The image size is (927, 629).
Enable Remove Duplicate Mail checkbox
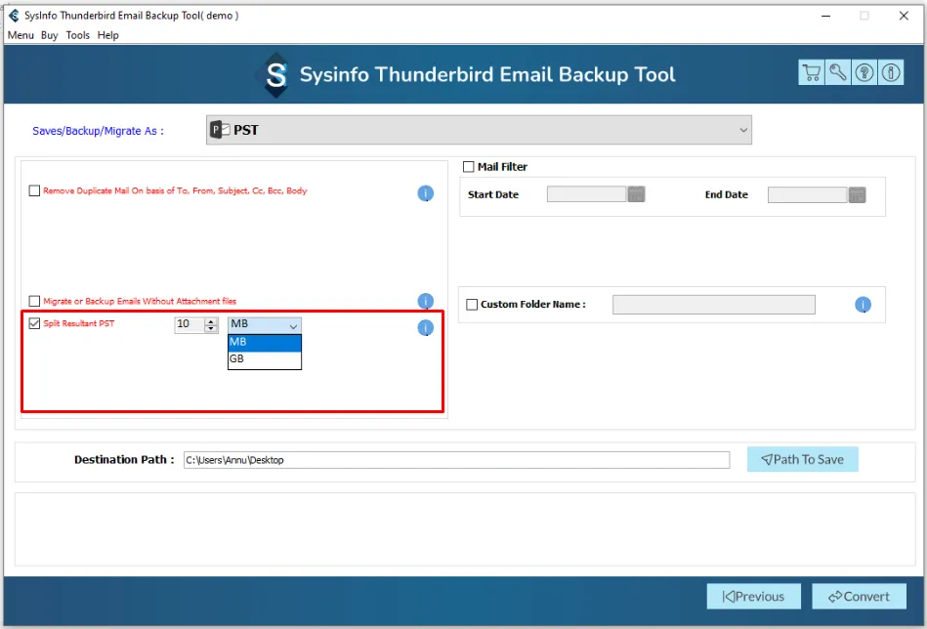34,190
